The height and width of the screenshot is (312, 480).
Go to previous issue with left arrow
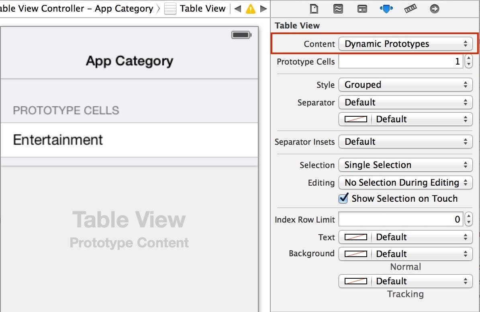[238, 9]
